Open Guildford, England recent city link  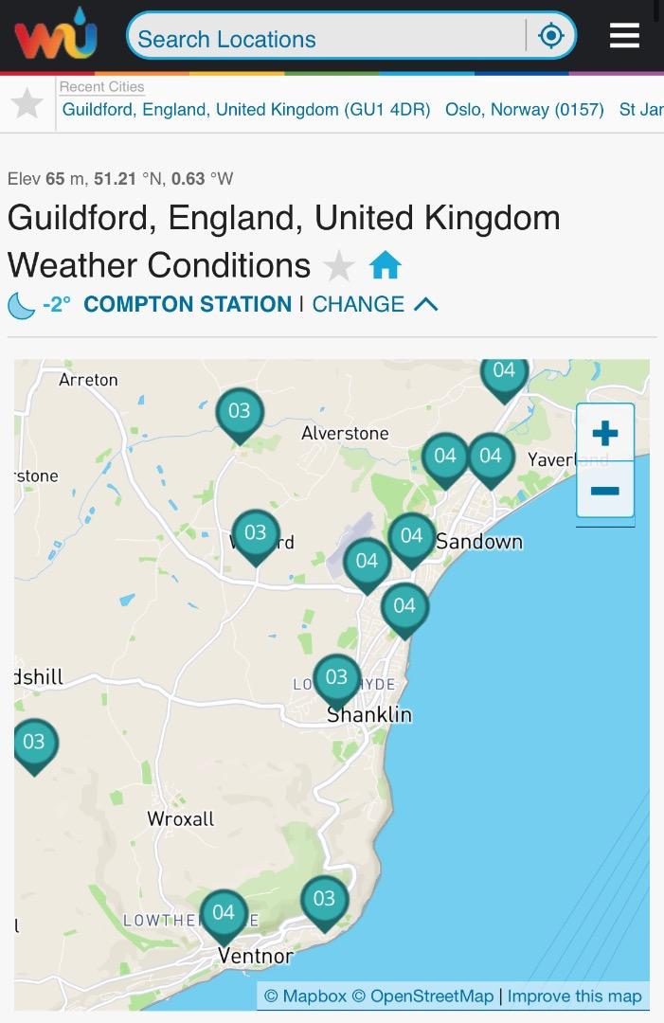246,110
